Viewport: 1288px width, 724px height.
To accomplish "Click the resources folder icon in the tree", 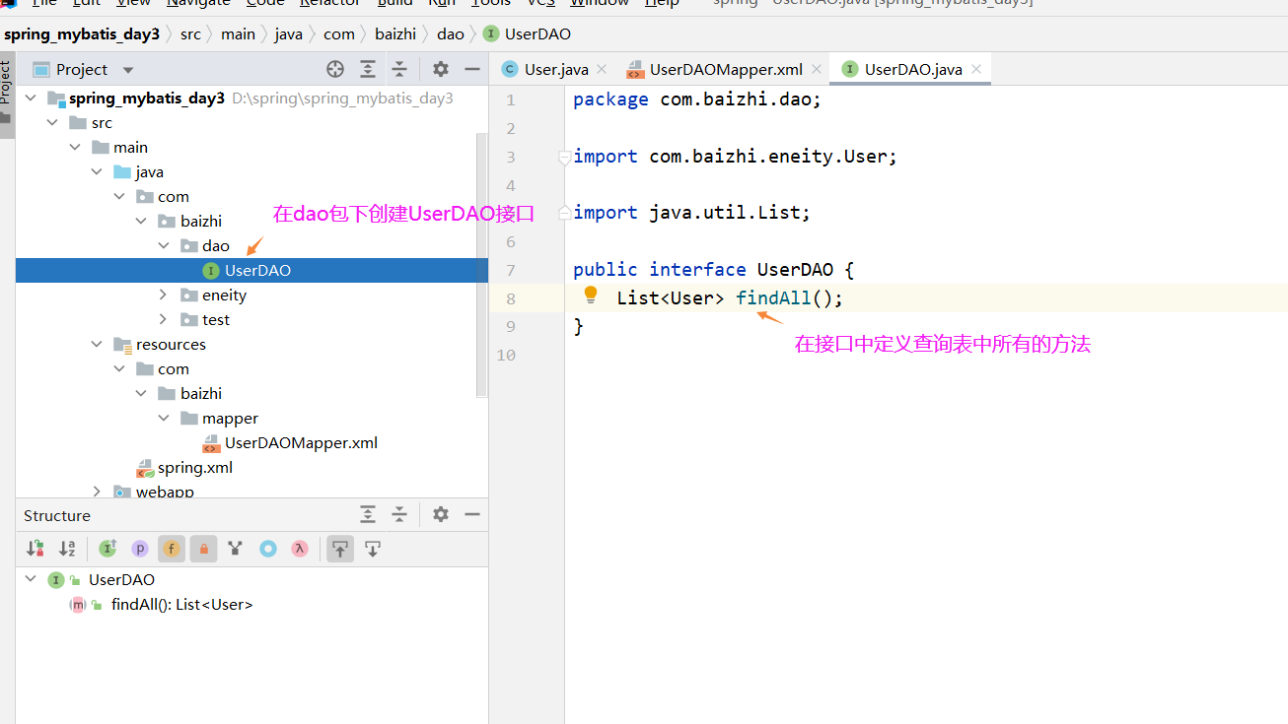I will (x=122, y=345).
